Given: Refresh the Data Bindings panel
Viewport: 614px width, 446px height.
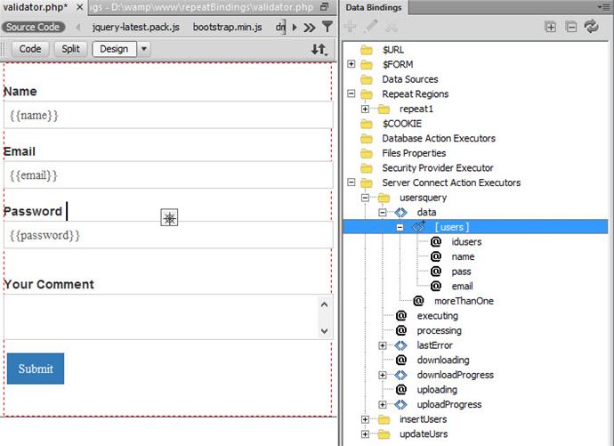Looking at the screenshot, I should tap(591, 27).
